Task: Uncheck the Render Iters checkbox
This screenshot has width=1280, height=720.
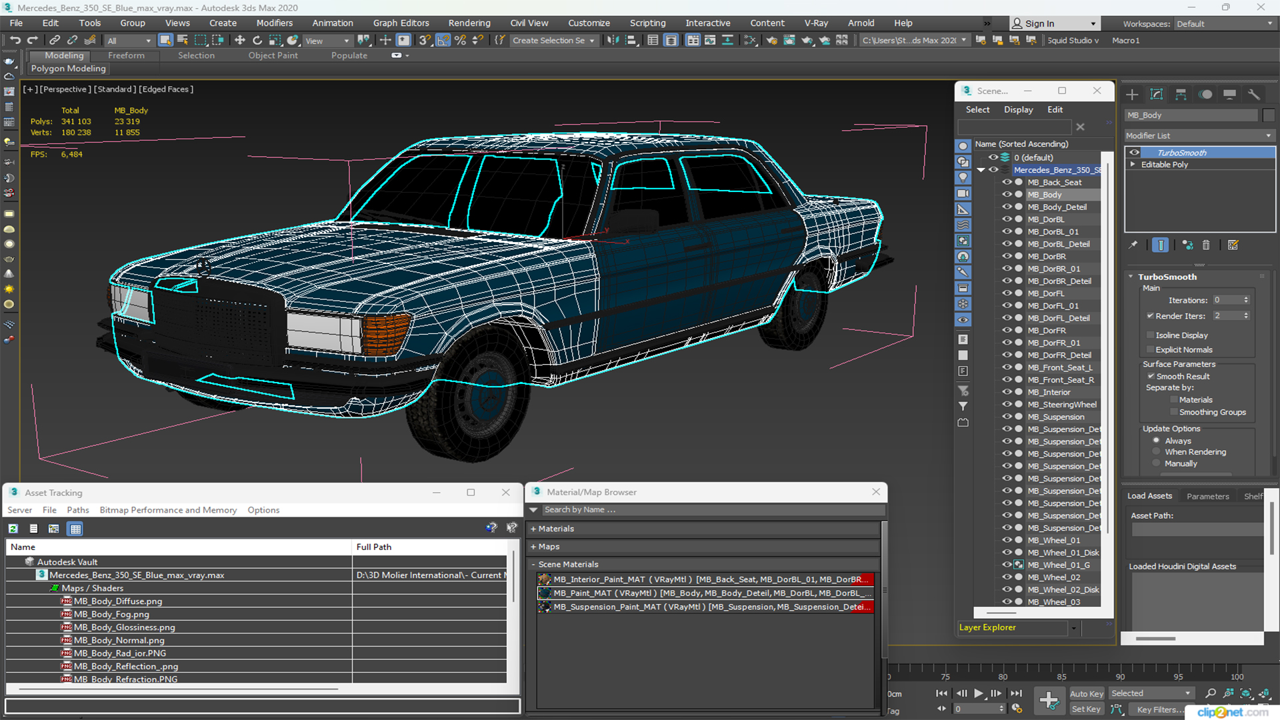Action: [1150, 316]
